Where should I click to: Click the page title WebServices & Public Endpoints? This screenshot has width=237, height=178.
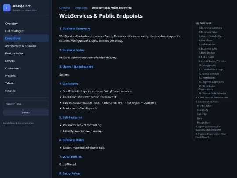(x=101, y=16)
